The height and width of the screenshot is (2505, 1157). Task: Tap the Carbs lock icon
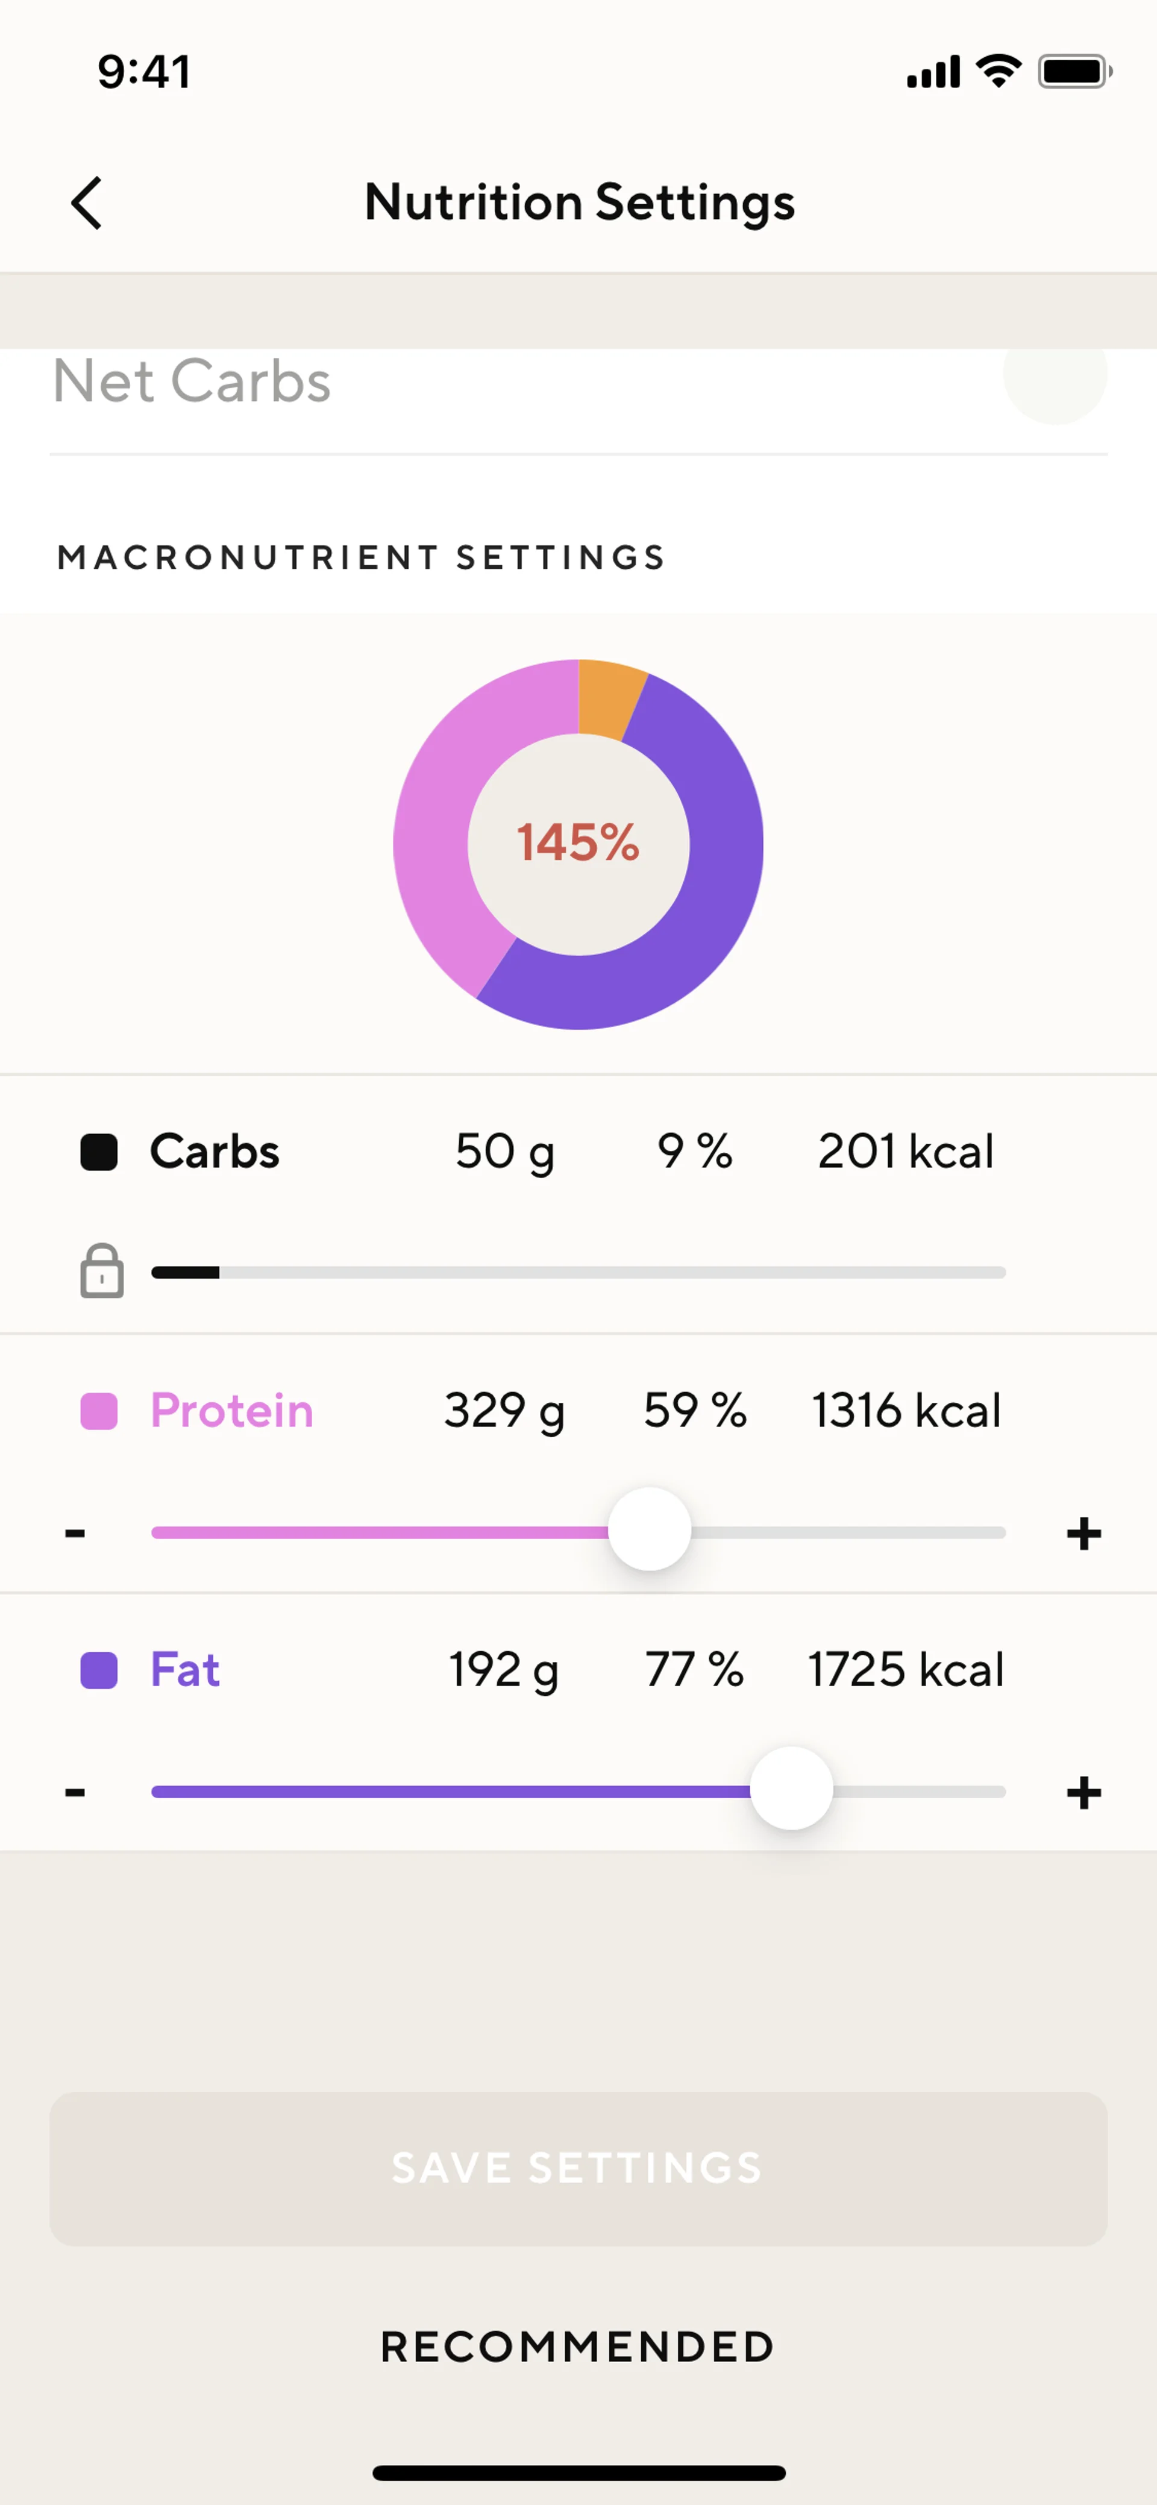click(x=102, y=1270)
